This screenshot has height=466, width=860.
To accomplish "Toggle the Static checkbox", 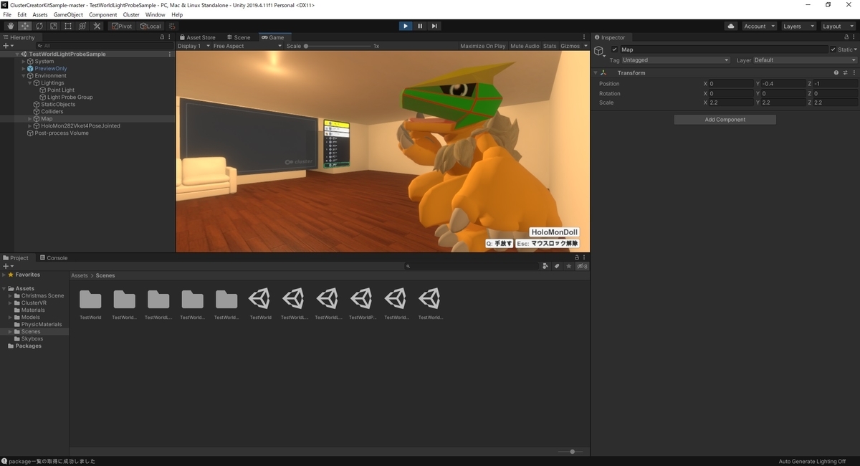I will 833,49.
